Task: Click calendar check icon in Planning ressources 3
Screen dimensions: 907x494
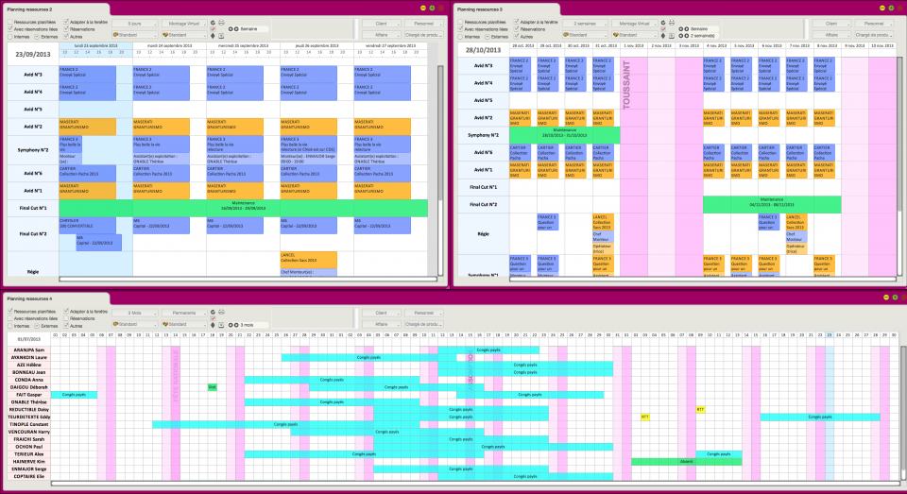Action: coord(663,29)
